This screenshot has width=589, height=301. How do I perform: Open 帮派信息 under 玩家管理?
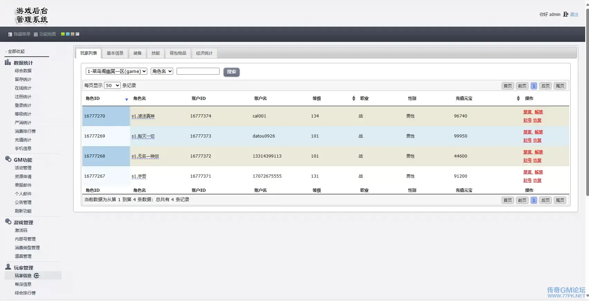point(23,284)
